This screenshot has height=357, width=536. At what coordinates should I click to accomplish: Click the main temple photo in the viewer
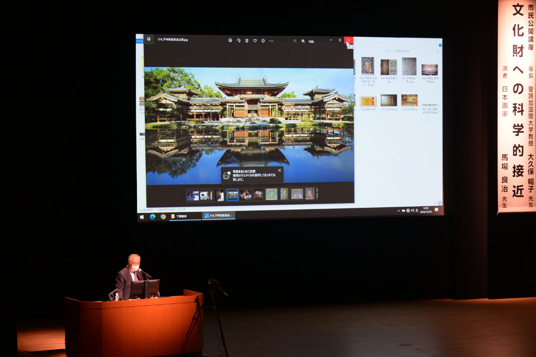[x=249, y=126]
